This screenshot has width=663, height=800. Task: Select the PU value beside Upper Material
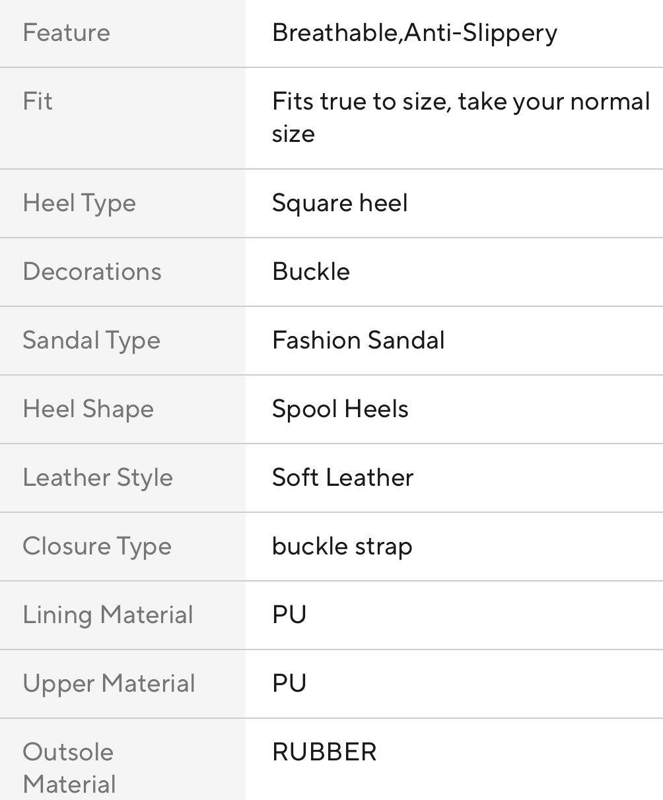tap(289, 683)
